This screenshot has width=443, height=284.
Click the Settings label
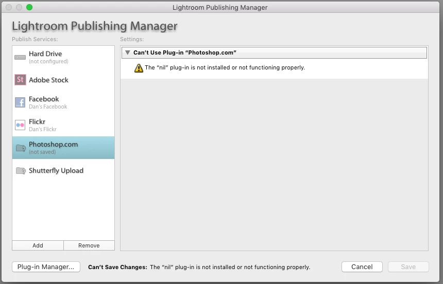tap(132, 39)
